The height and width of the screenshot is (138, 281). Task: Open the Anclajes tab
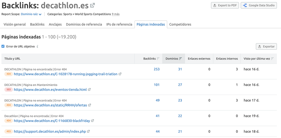[55, 24]
